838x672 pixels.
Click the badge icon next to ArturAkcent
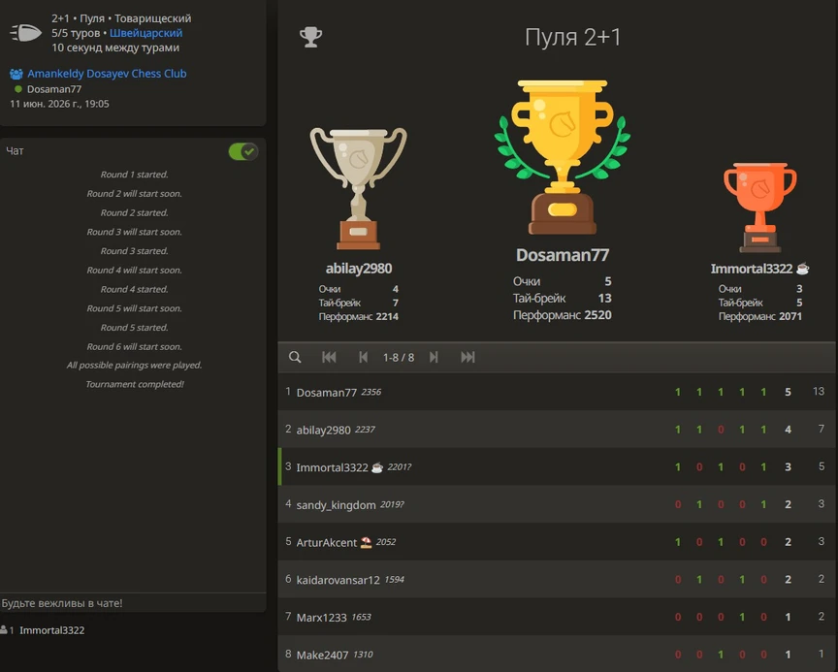click(366, 542)
